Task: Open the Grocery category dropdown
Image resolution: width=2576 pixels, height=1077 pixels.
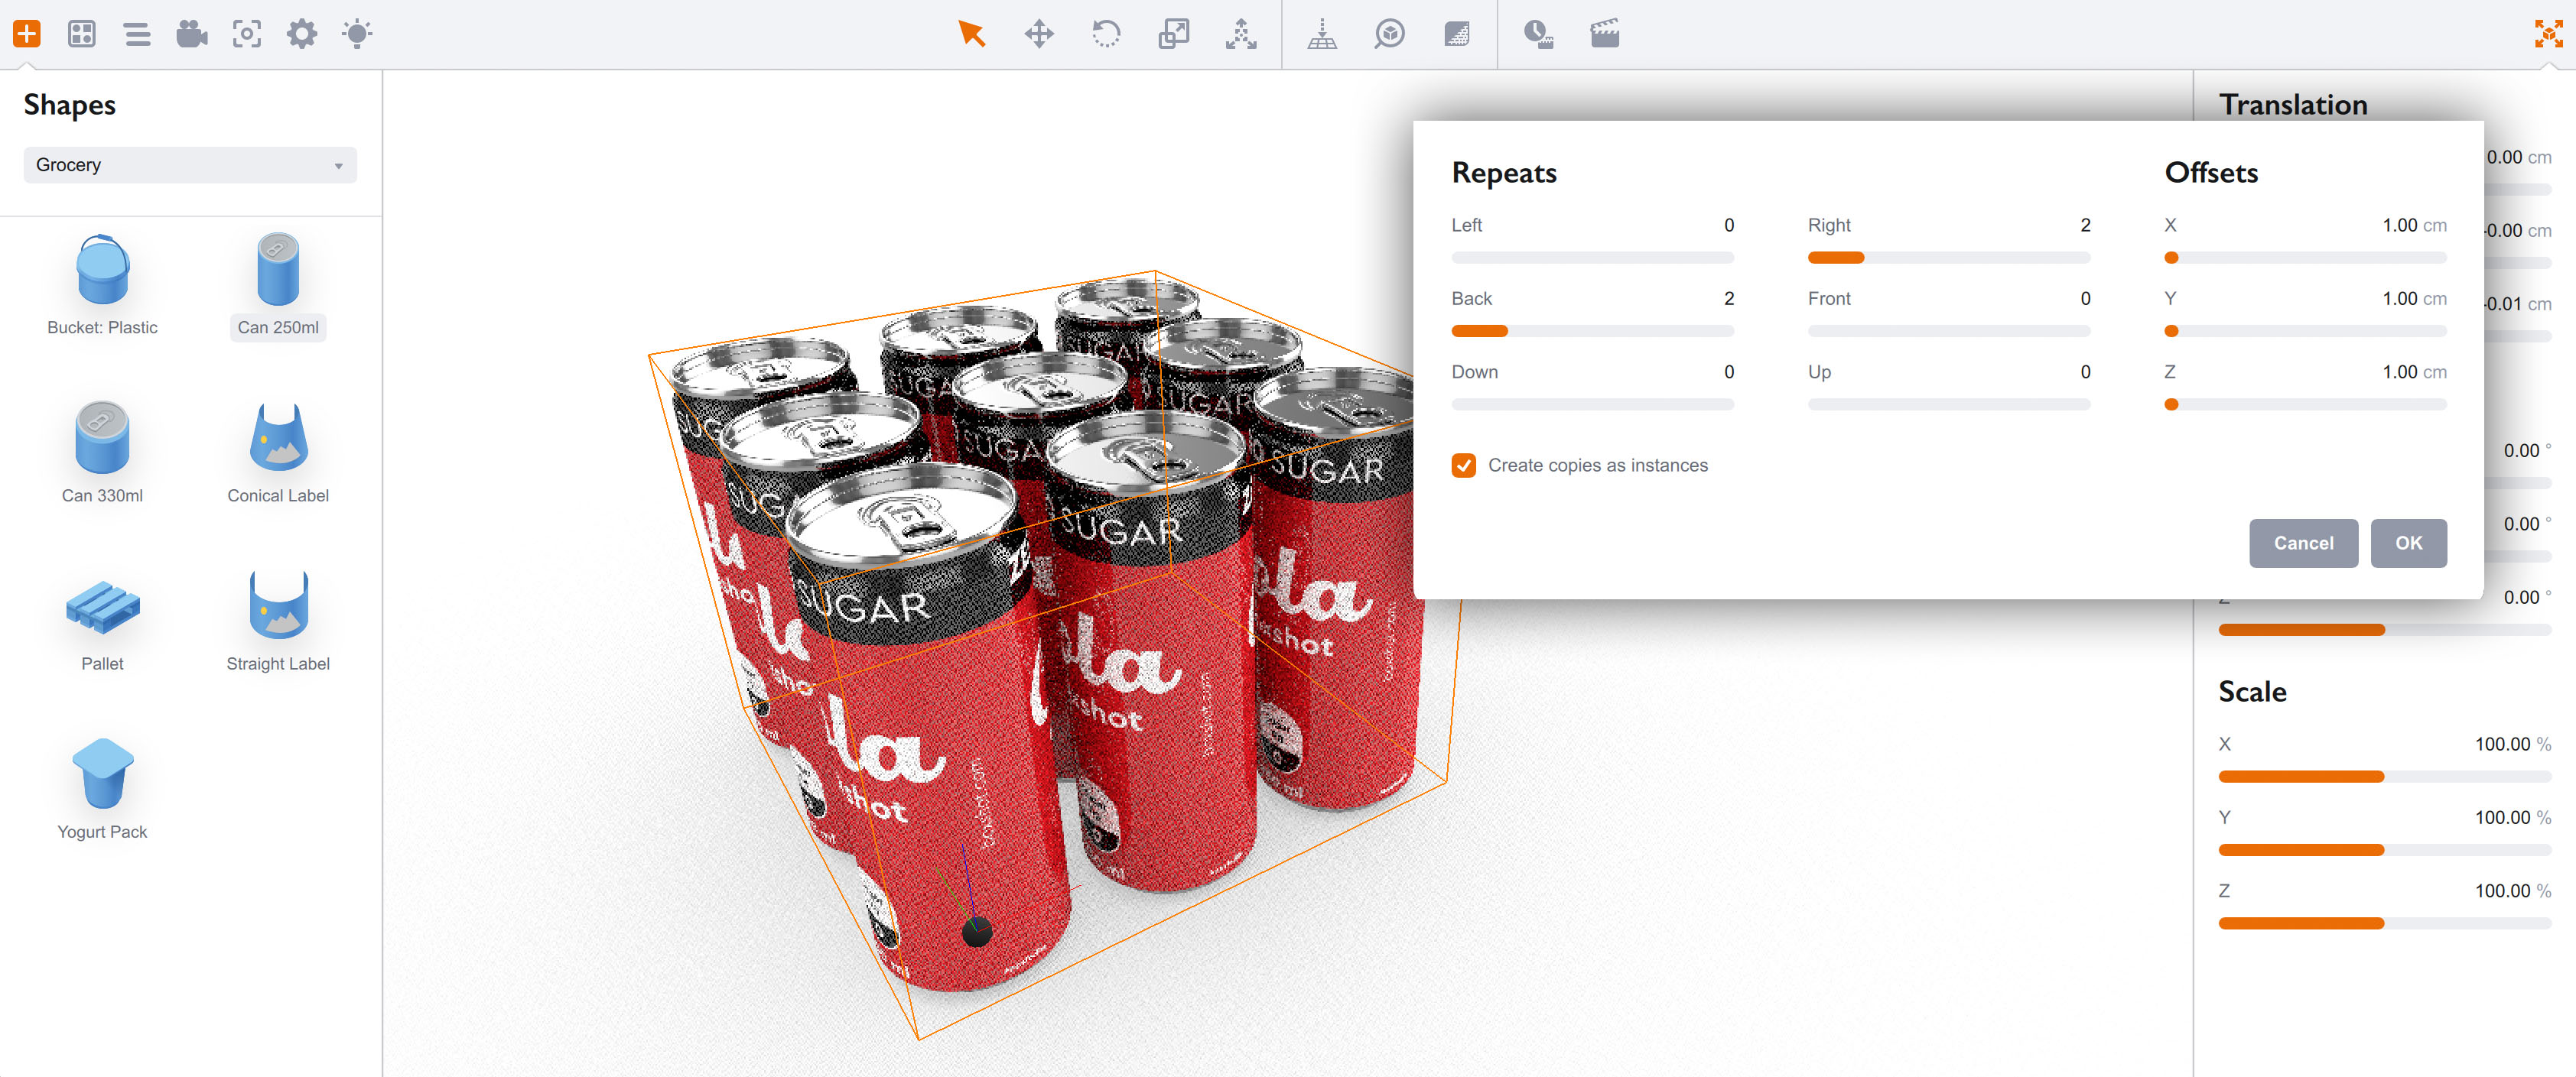Action: click(190, 165)
